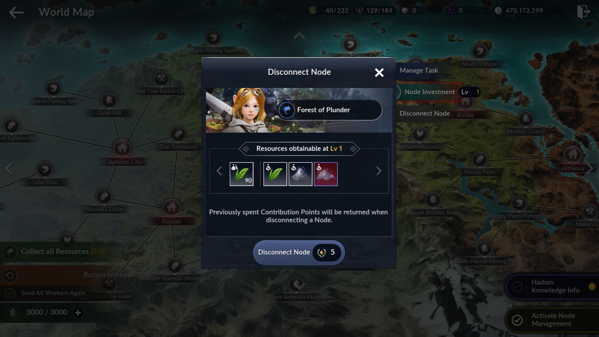Choose Node Investment menu entry

430,92
